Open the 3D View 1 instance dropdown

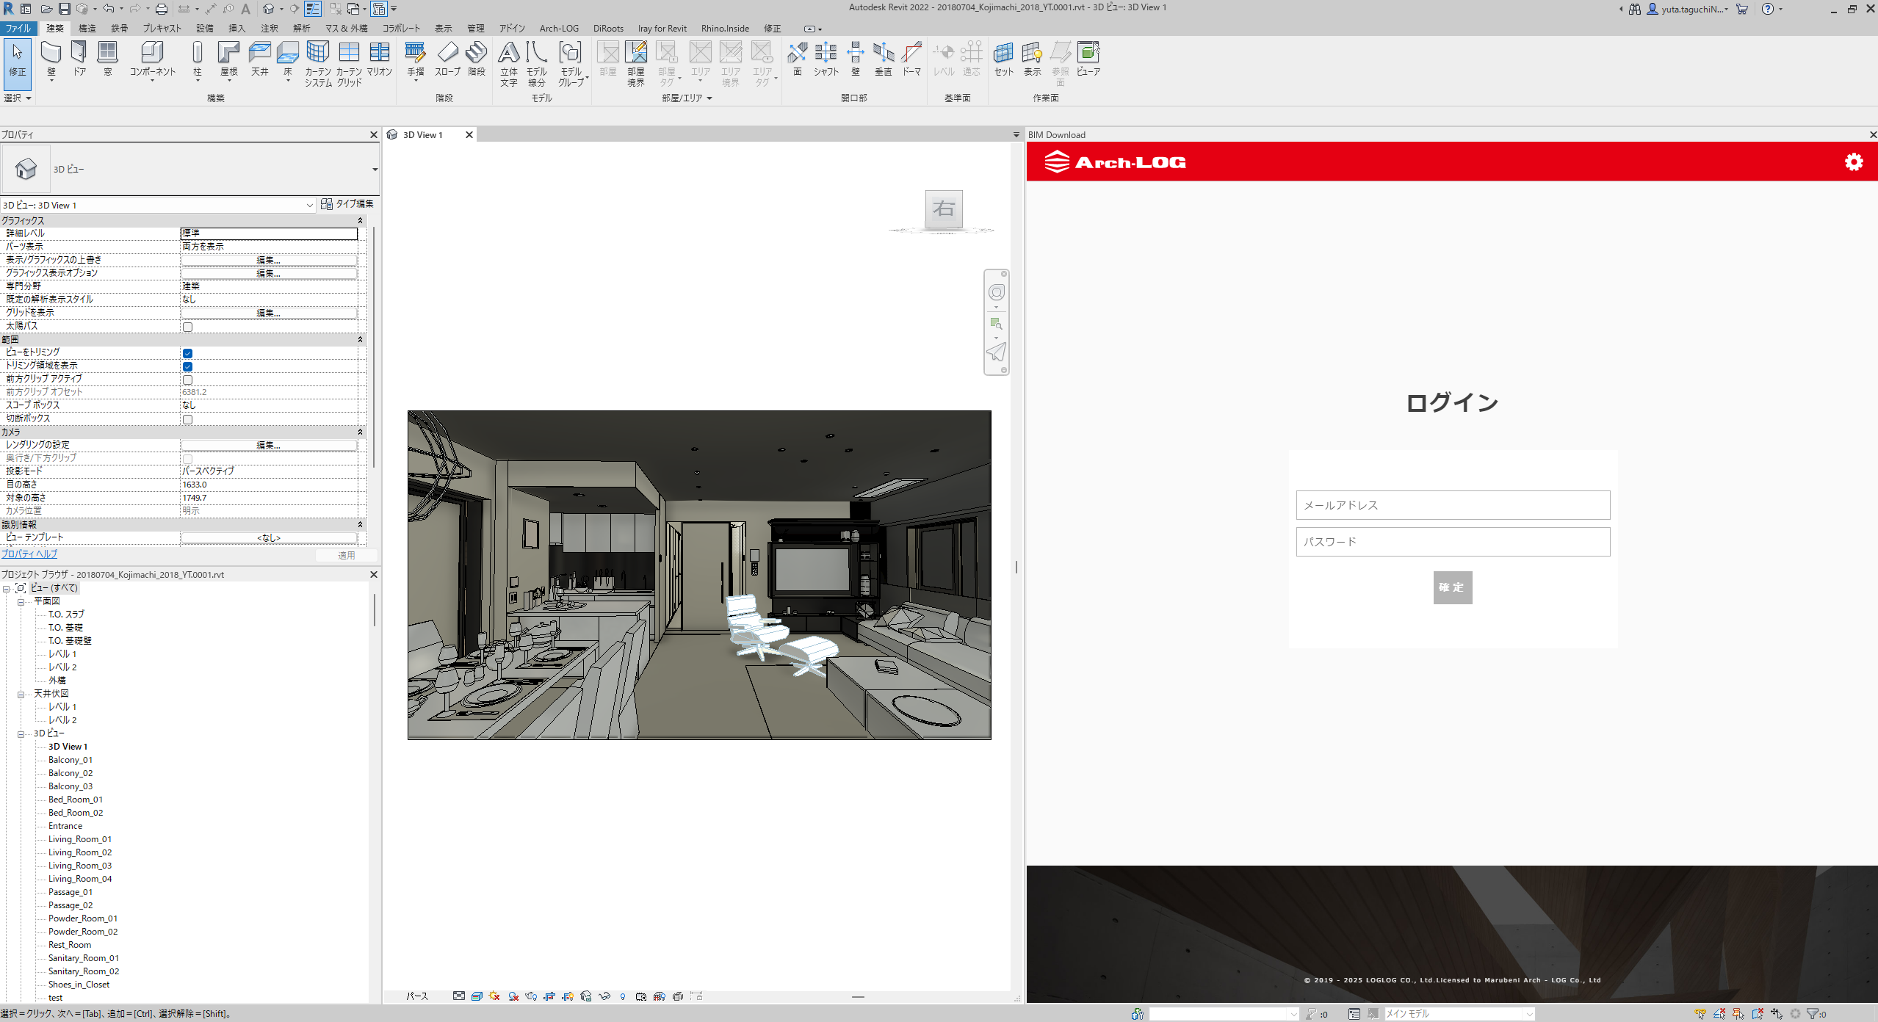click(x=309, y=205)
